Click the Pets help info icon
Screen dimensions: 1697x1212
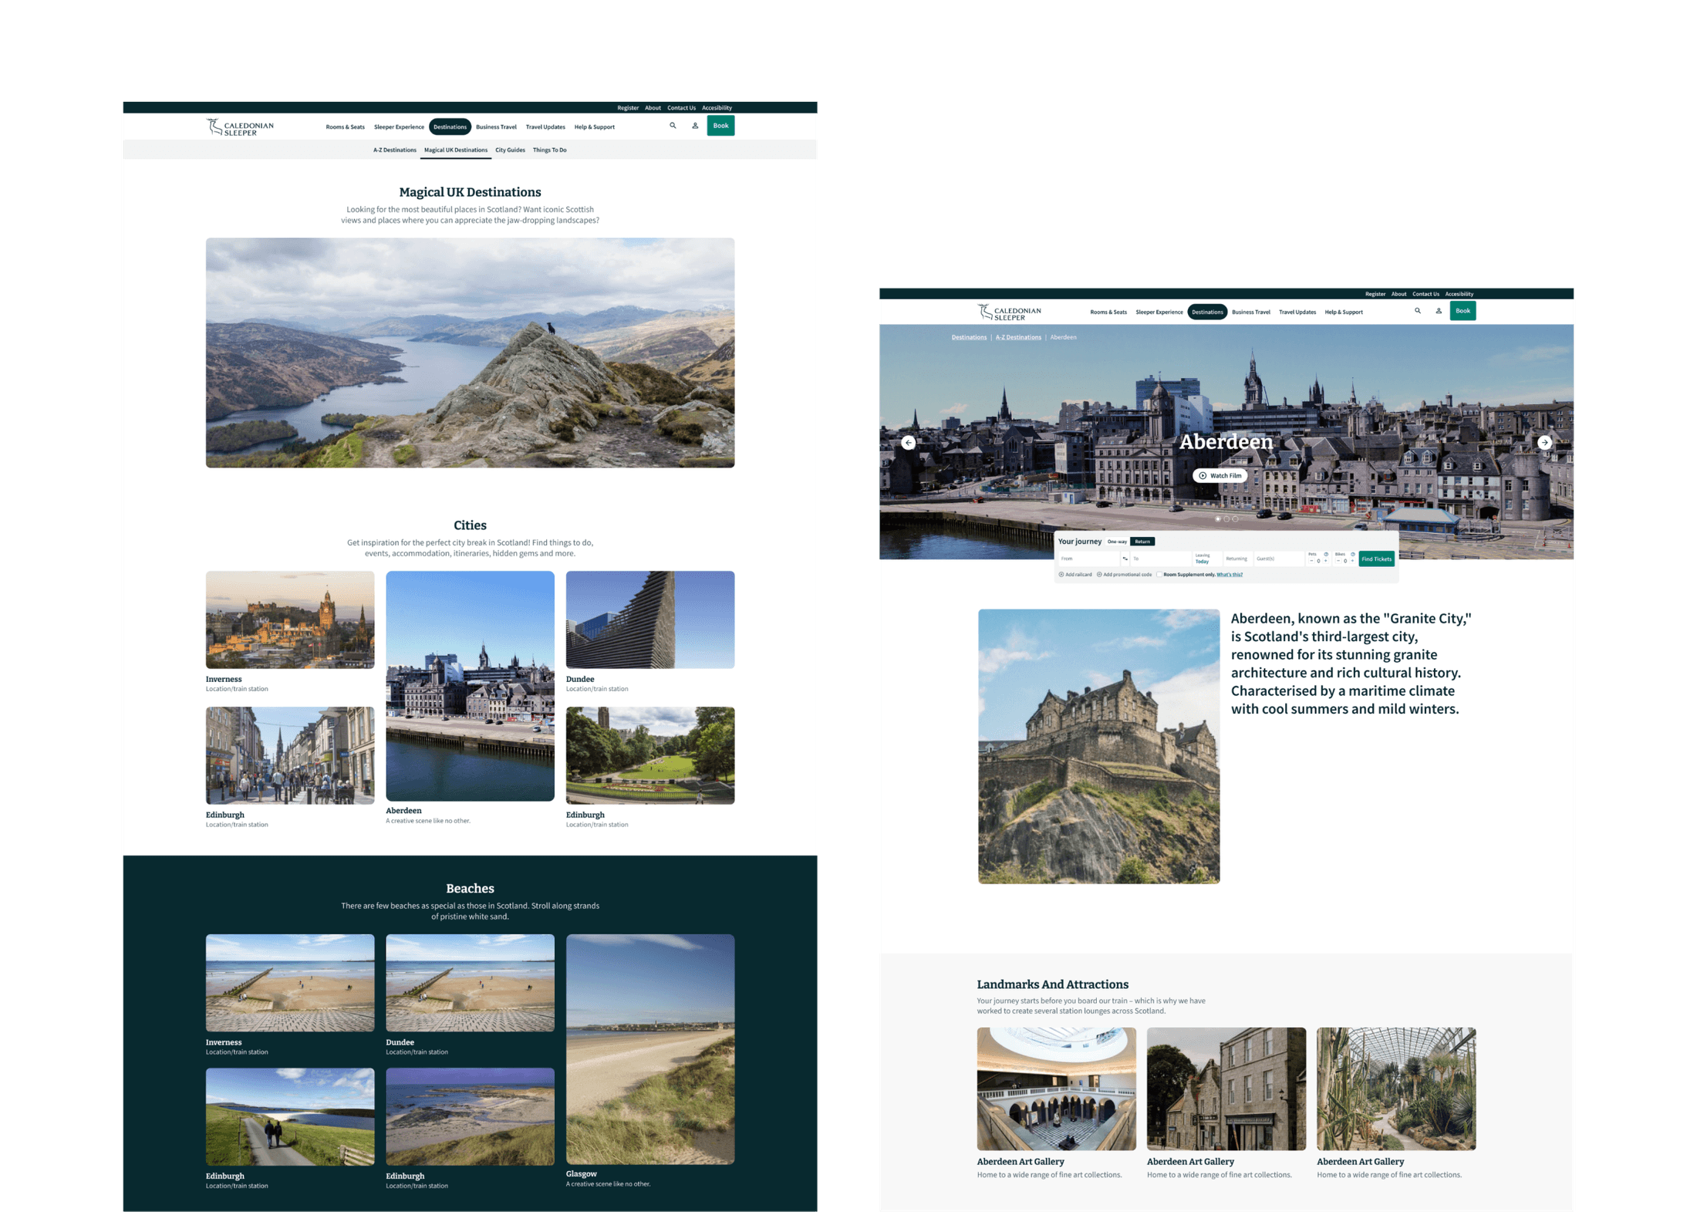click(1326, 554)
